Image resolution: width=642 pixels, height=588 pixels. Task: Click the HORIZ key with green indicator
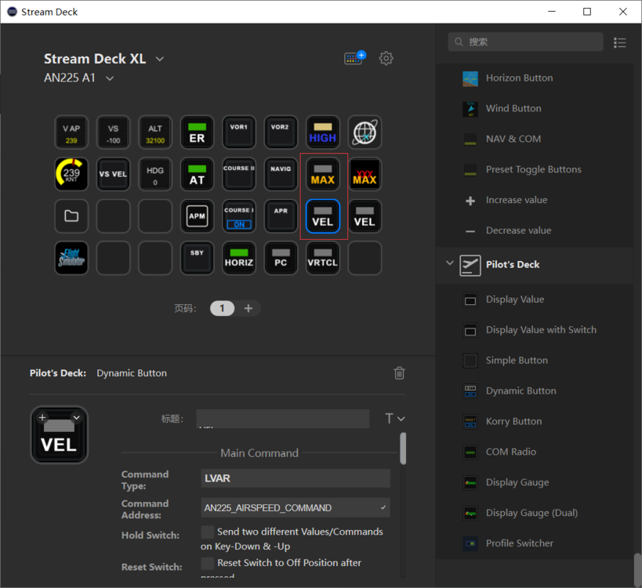(x=239, y=258)
